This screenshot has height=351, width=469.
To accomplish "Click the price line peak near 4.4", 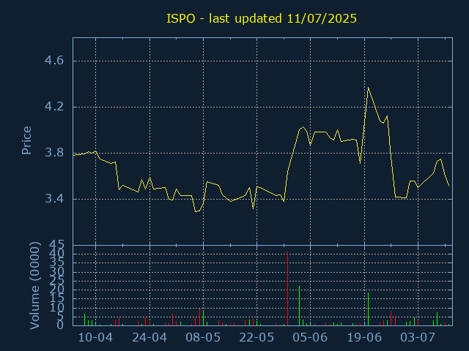I will pos(368,88).
